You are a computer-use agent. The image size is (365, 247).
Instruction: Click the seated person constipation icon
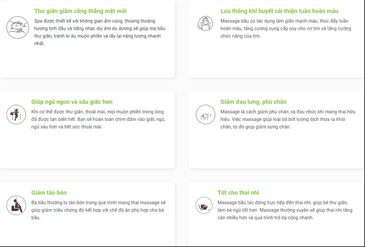point(16,205)
